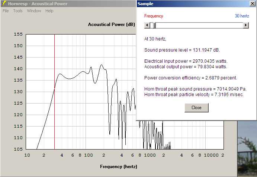Click the Hornresp lightning title bar icon
This screenshot has height=177, width=257.
4,3
